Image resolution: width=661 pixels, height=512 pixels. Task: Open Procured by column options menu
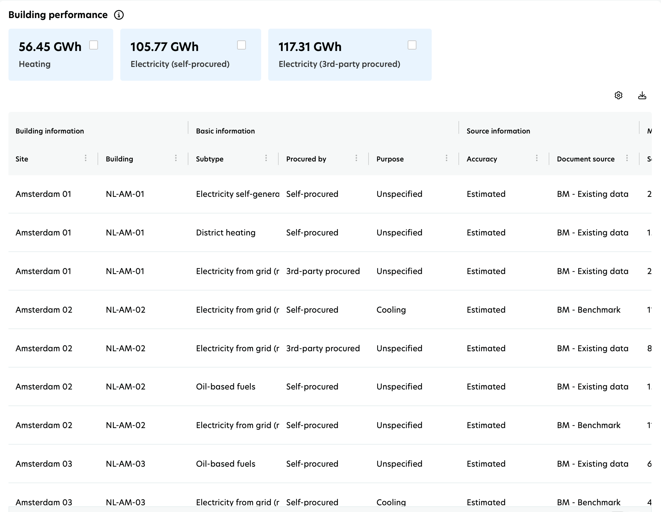356,158
